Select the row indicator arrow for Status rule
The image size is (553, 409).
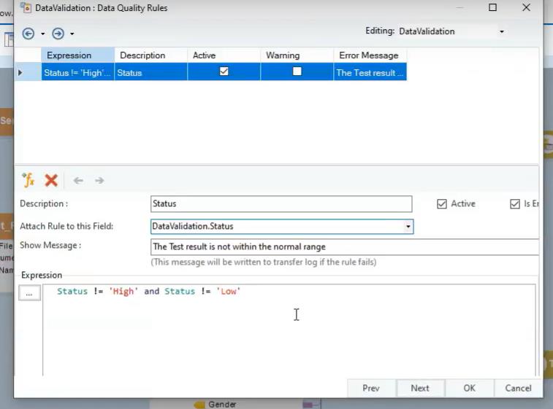coord(20,73)
